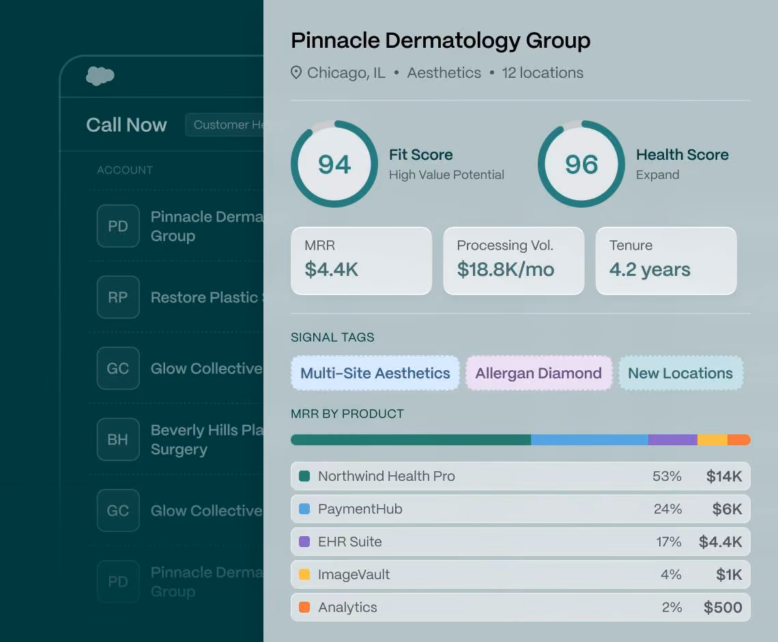The image size is (778, 642).
Task: Click the purple segment of MRR bar
Action: click(x=673, y=440)
